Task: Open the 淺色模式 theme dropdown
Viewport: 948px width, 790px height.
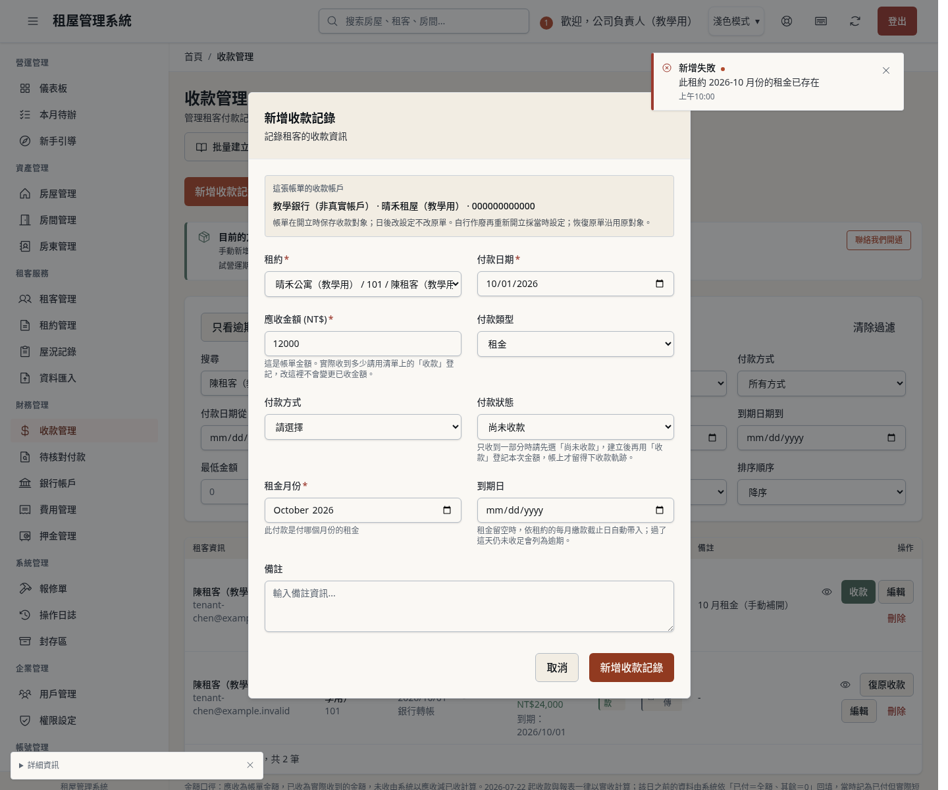Action: click(x=736, y=21)
